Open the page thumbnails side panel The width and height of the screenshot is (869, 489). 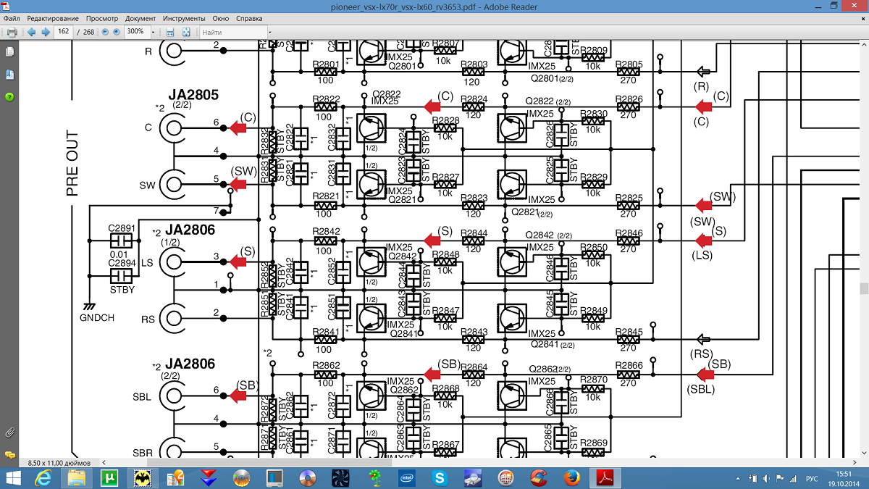(x=9, y=51)
